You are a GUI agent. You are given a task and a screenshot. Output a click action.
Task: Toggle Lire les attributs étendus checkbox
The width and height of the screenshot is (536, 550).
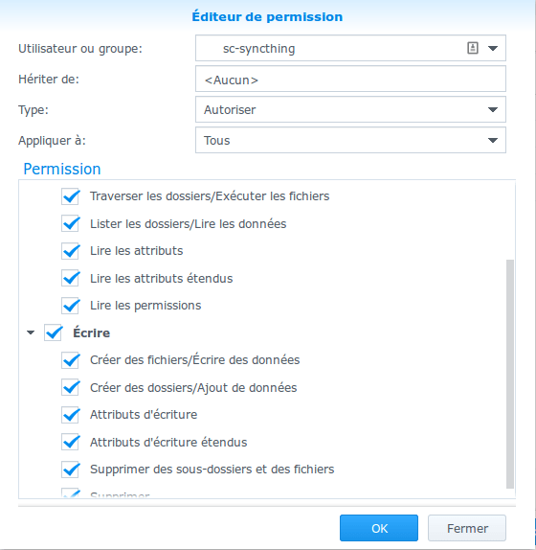pos(71,279)
